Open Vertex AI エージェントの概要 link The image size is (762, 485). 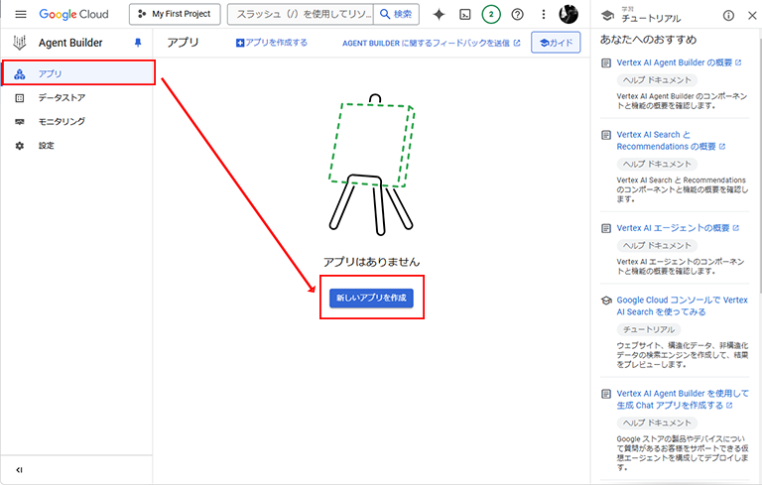coord(678,228)
